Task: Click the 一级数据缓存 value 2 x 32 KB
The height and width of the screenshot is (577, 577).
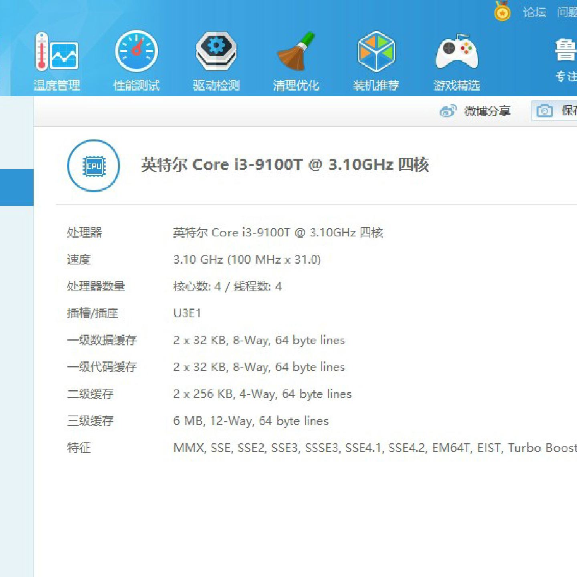Action: (259, 340)
